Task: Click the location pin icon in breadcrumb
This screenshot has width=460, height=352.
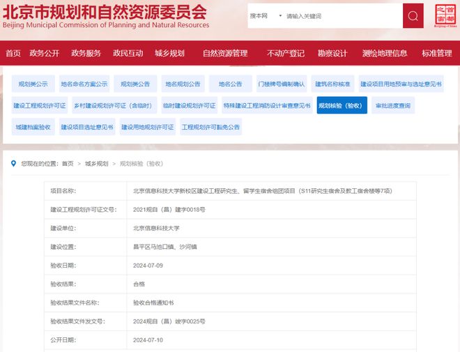Action: click(14, 164)
